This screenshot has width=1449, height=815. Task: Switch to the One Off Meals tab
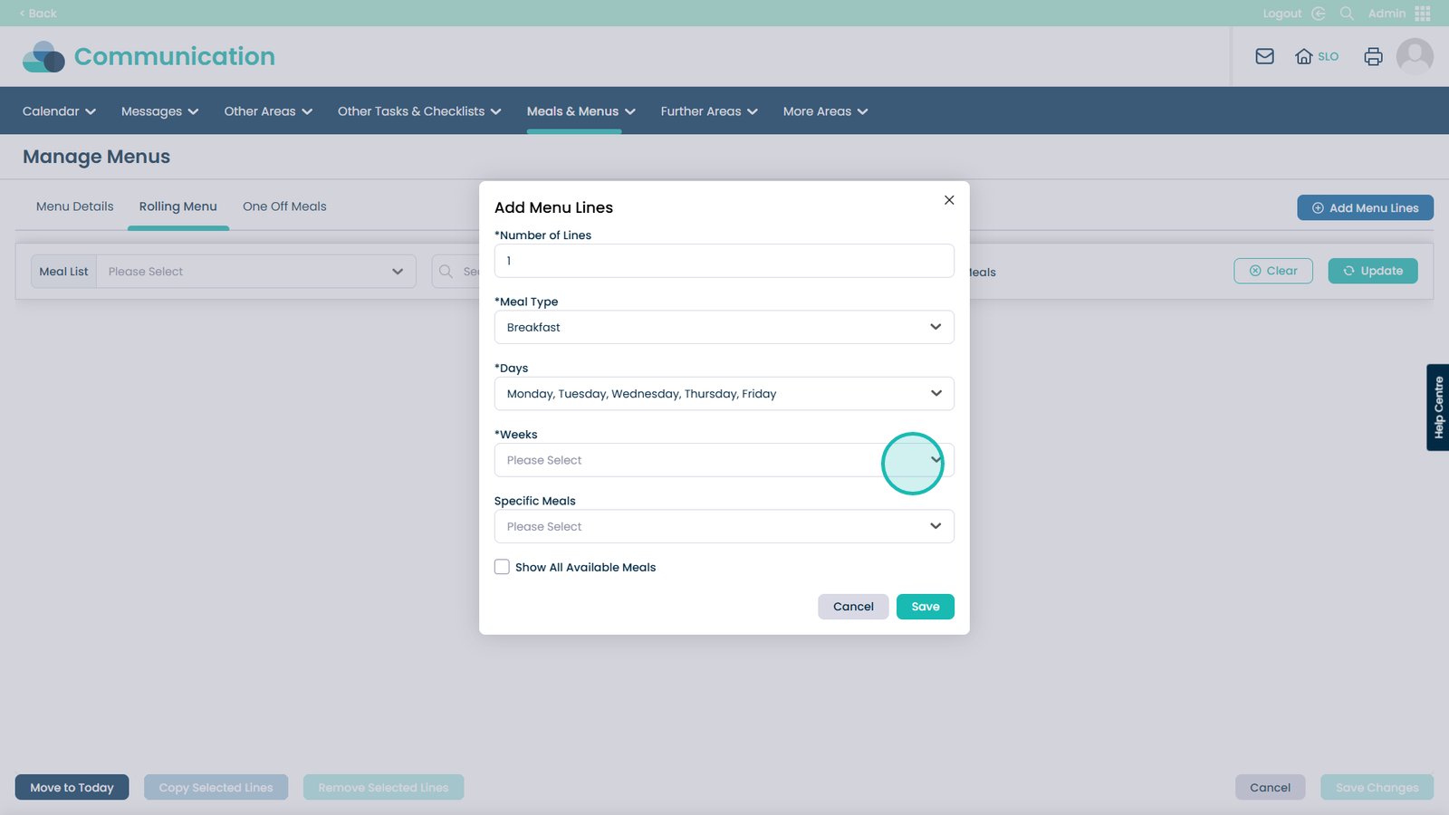[x=284, y=206]
